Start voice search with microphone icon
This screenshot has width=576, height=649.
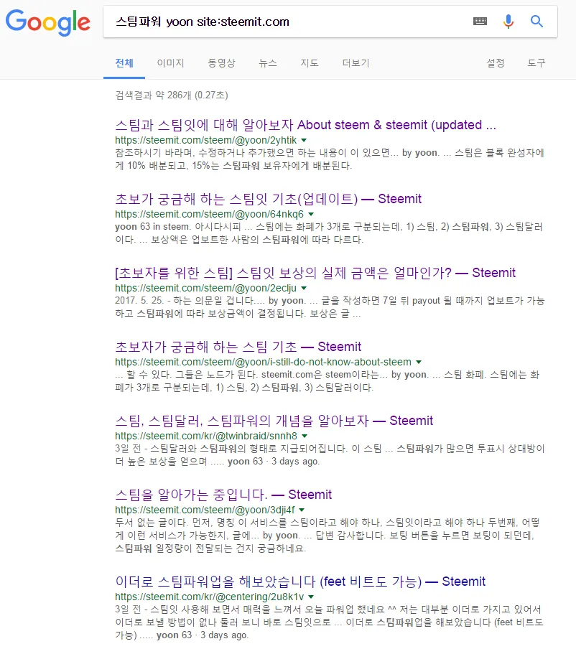coord(508,21)
